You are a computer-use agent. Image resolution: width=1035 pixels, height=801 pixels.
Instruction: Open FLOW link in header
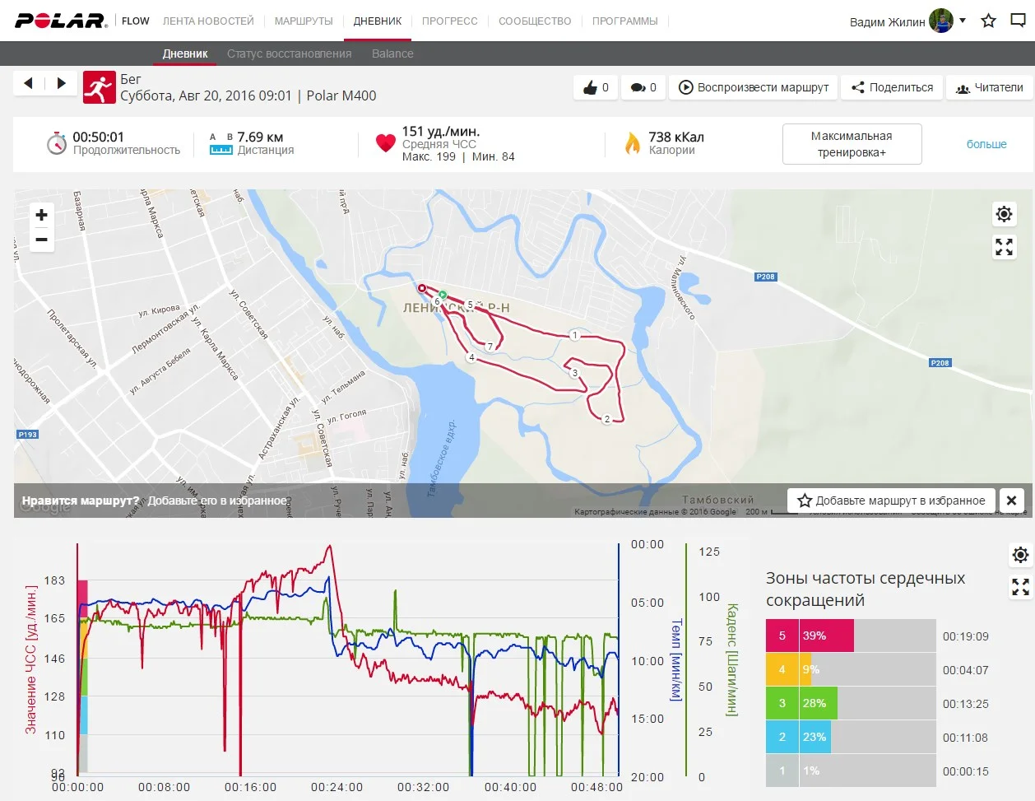tap(136, 21)
